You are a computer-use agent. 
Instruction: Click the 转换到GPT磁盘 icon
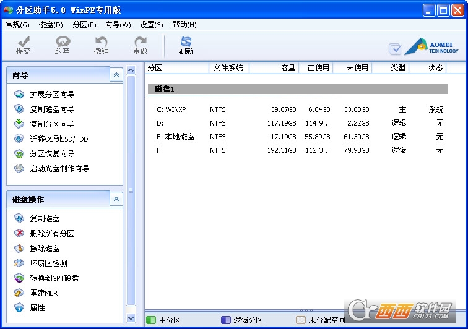pos(19,278)
